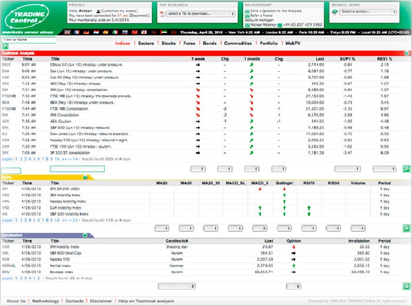Open the Candlestick pattern filter dropdown

pyautogui.click(x=177, y=287)
